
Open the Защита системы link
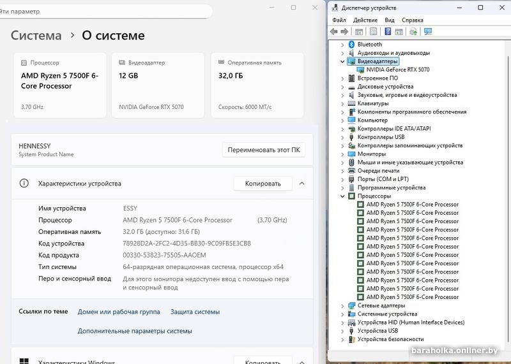195,312
